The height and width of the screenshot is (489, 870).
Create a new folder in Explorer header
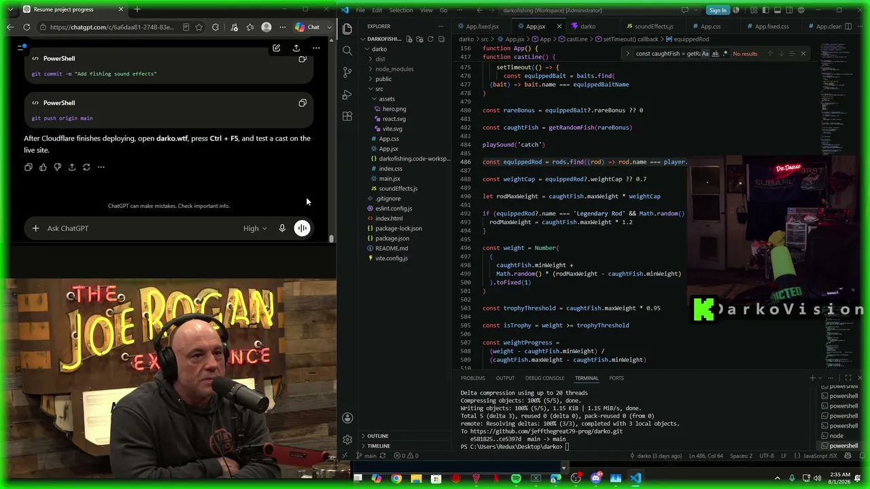pos(420,39)
